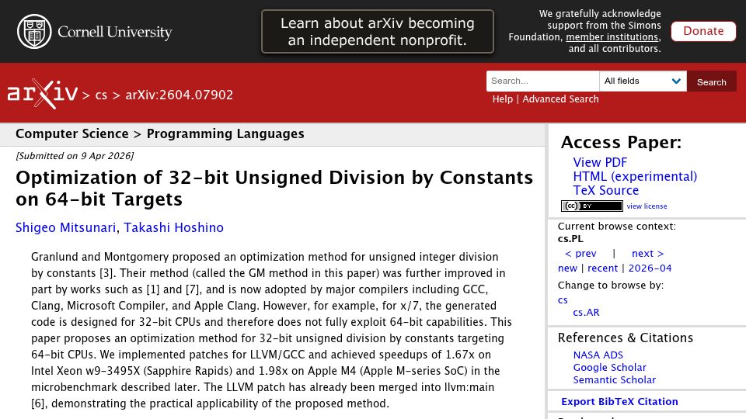Open author Shigeo Mitsunari's page

tap(65, 227)
